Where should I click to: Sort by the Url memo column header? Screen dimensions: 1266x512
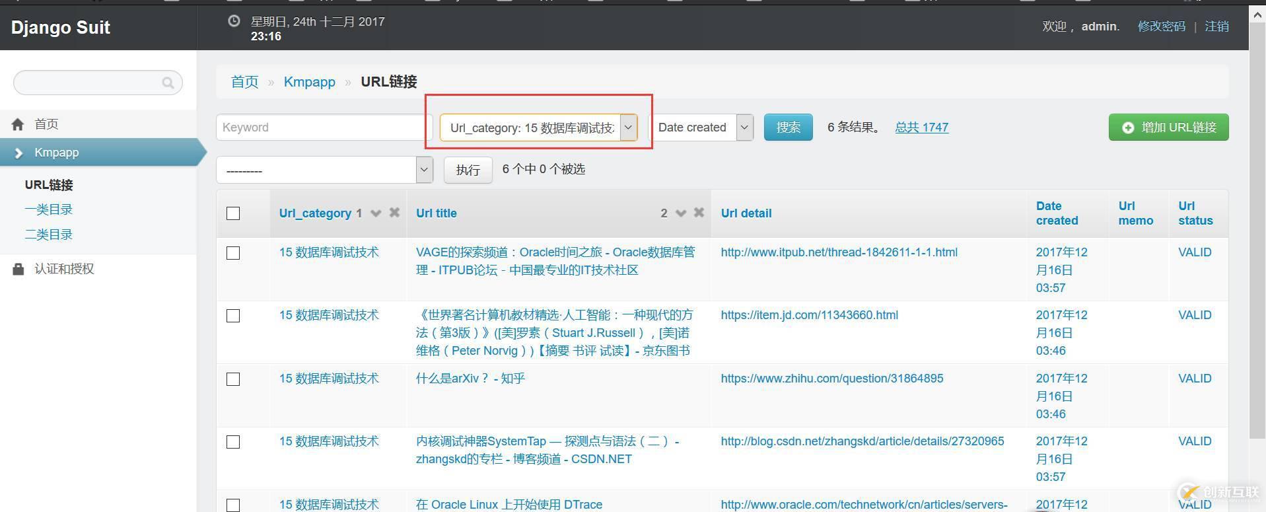click(1135, 213)
